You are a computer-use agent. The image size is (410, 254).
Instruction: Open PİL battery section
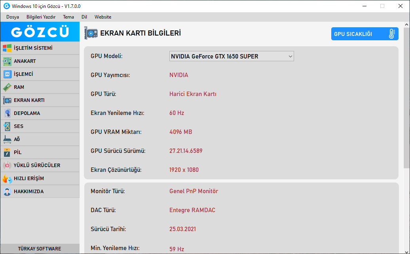40,152
